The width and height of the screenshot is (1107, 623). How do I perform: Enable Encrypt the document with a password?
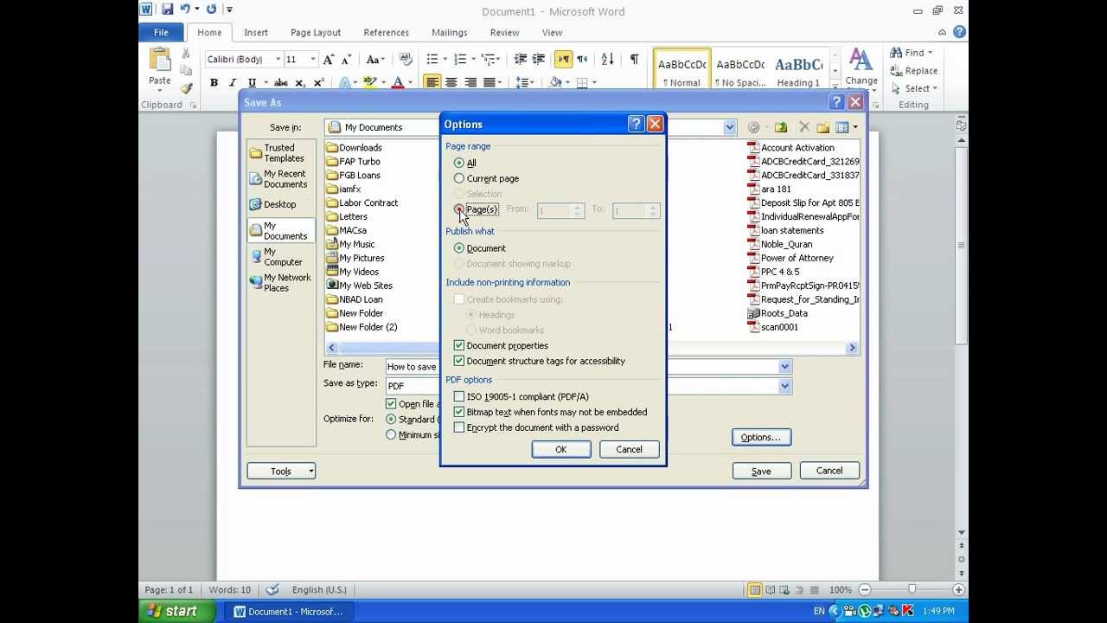pos(459,427)
